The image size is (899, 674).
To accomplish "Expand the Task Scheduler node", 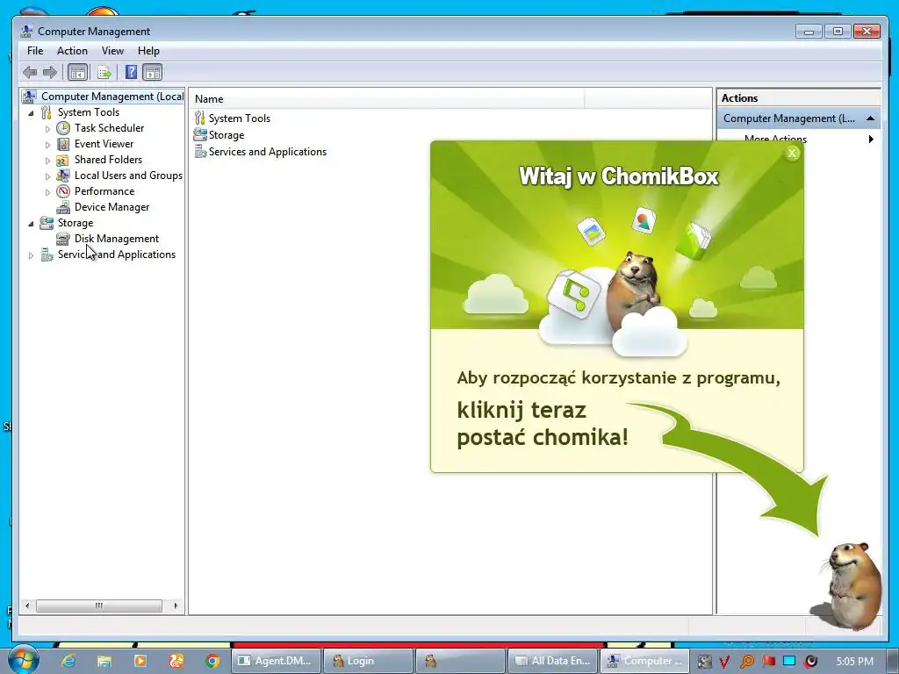I will pos(47,129).
